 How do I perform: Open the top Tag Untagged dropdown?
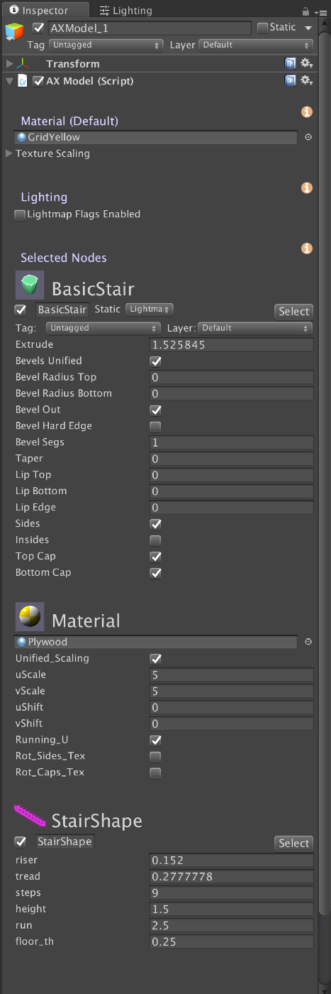(107, 45)
